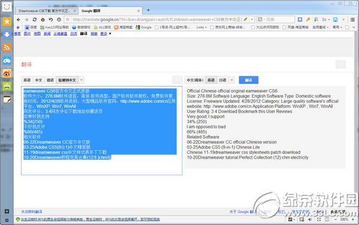Click in the source text input box
The height and width of the screenshot is (225, 359).
click(102, 131)
